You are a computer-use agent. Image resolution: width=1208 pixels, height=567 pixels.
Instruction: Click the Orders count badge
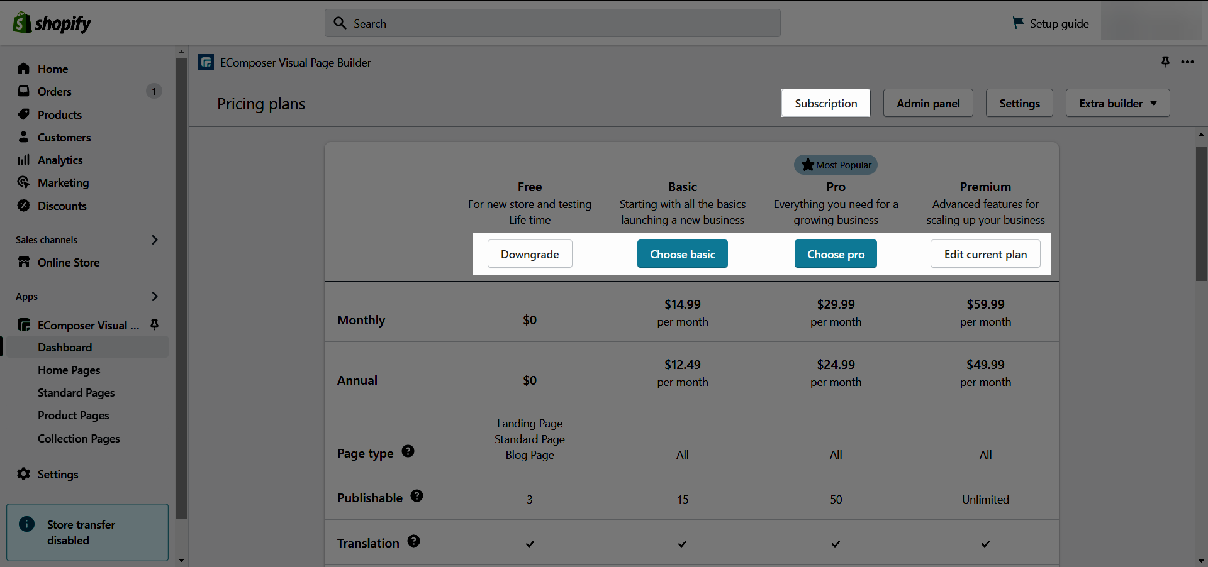[154, 91]
